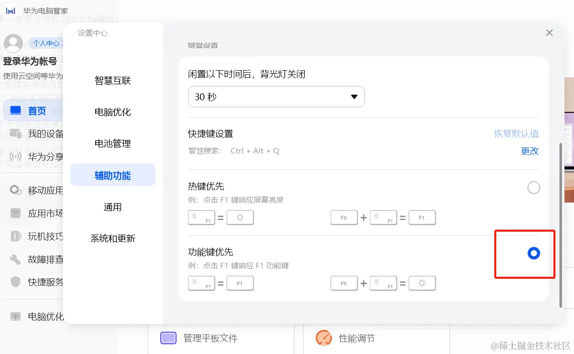The height and width of the screenshot is (354, 574).
Task: Click the F1 result key under 热键优先
Action: [422, 218]
